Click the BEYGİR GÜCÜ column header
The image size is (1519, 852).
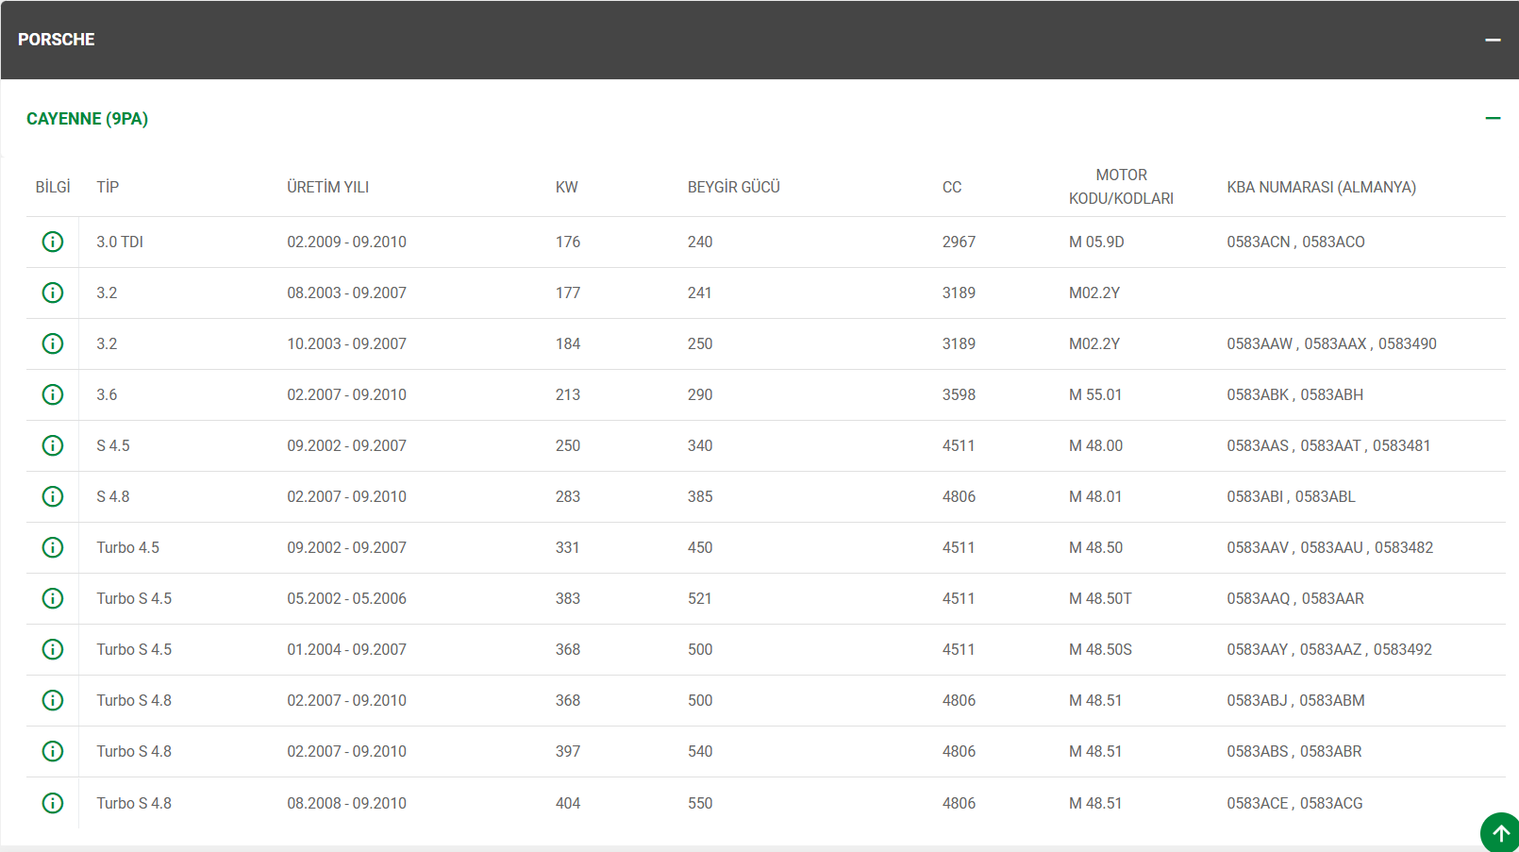click(733, 188)
